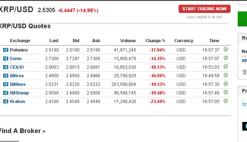Image resolution: width=247 pixels, height=142 pixels.
Task: Click the XRP icon beside Bittrex
Action: (x=6, y=76)
